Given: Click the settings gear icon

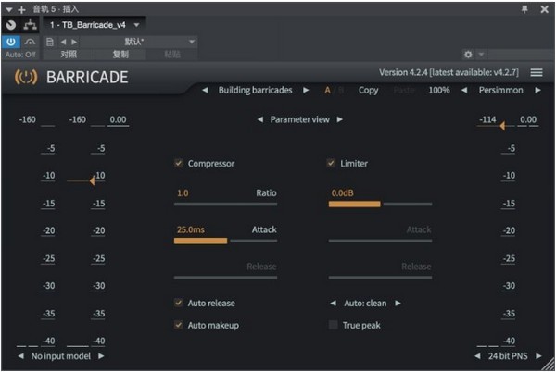Looking at the screenshot, I should click(468, 55).
